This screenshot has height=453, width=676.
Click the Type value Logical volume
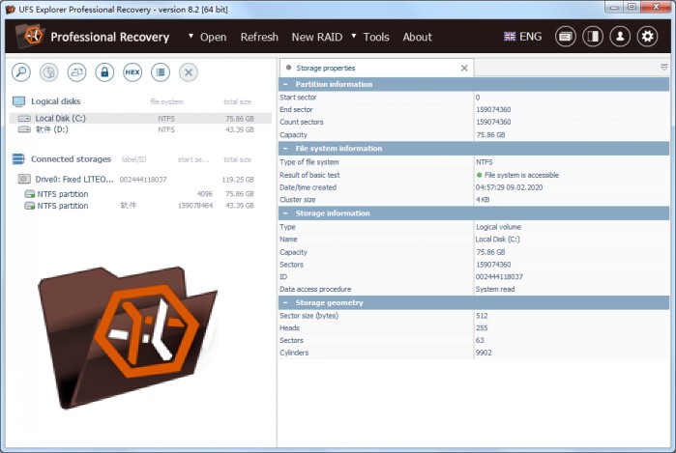coord(498,227)
